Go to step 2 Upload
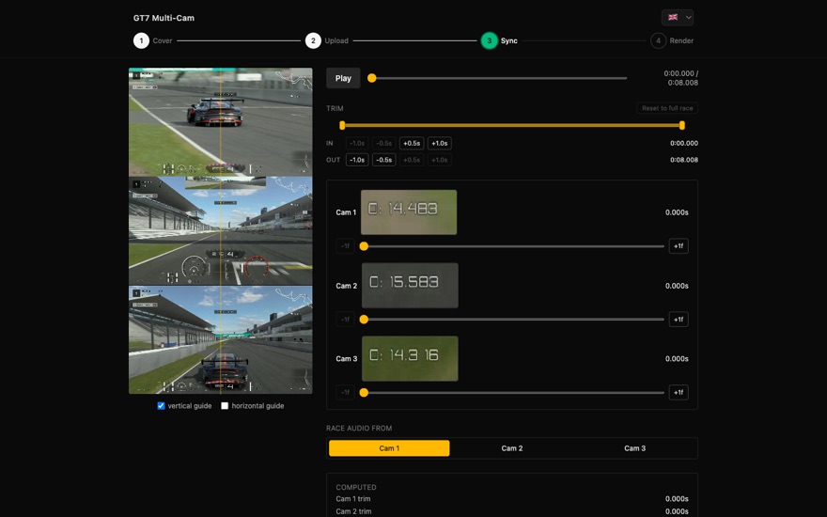 coord(326,40)
